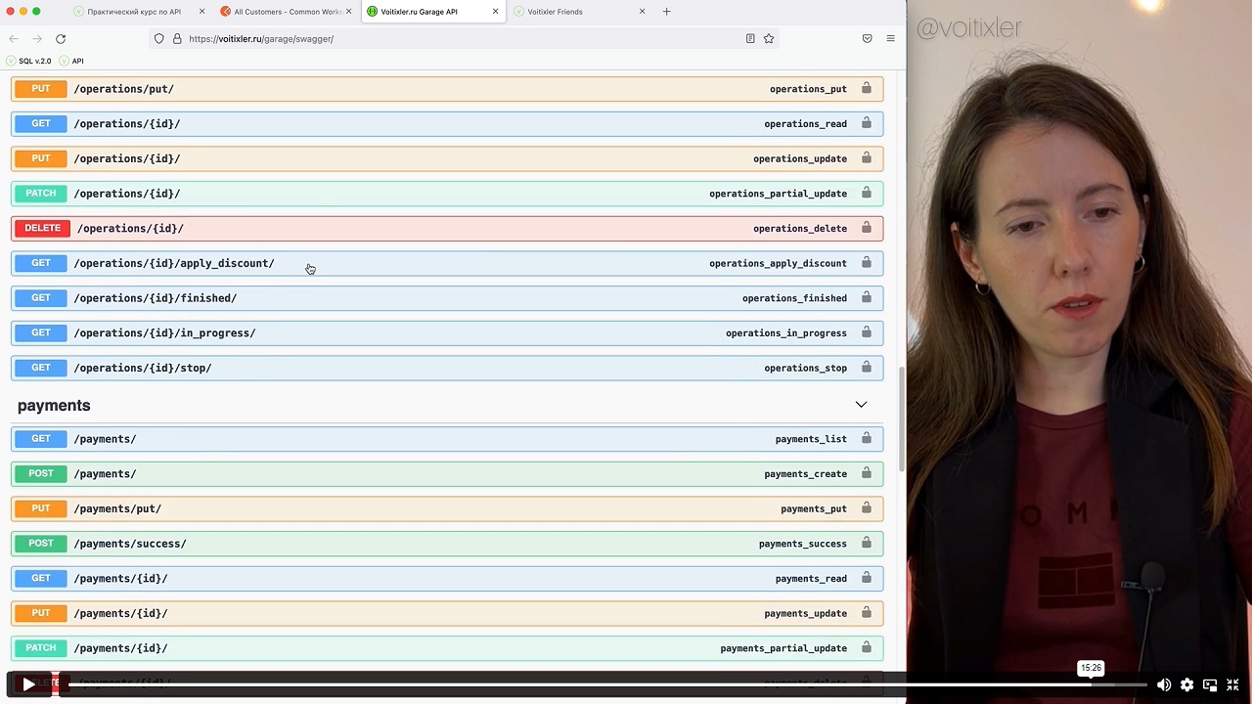1252x704 pixels.
Task: Click the lock icon on operations_put row
Action: coord(866,88)
